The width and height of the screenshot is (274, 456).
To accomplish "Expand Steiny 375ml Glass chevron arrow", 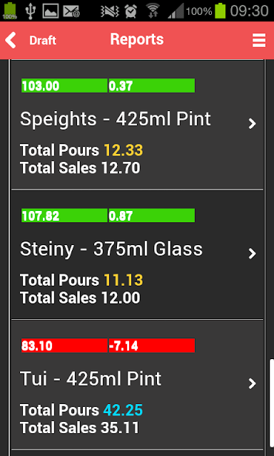I will (252, 254).
